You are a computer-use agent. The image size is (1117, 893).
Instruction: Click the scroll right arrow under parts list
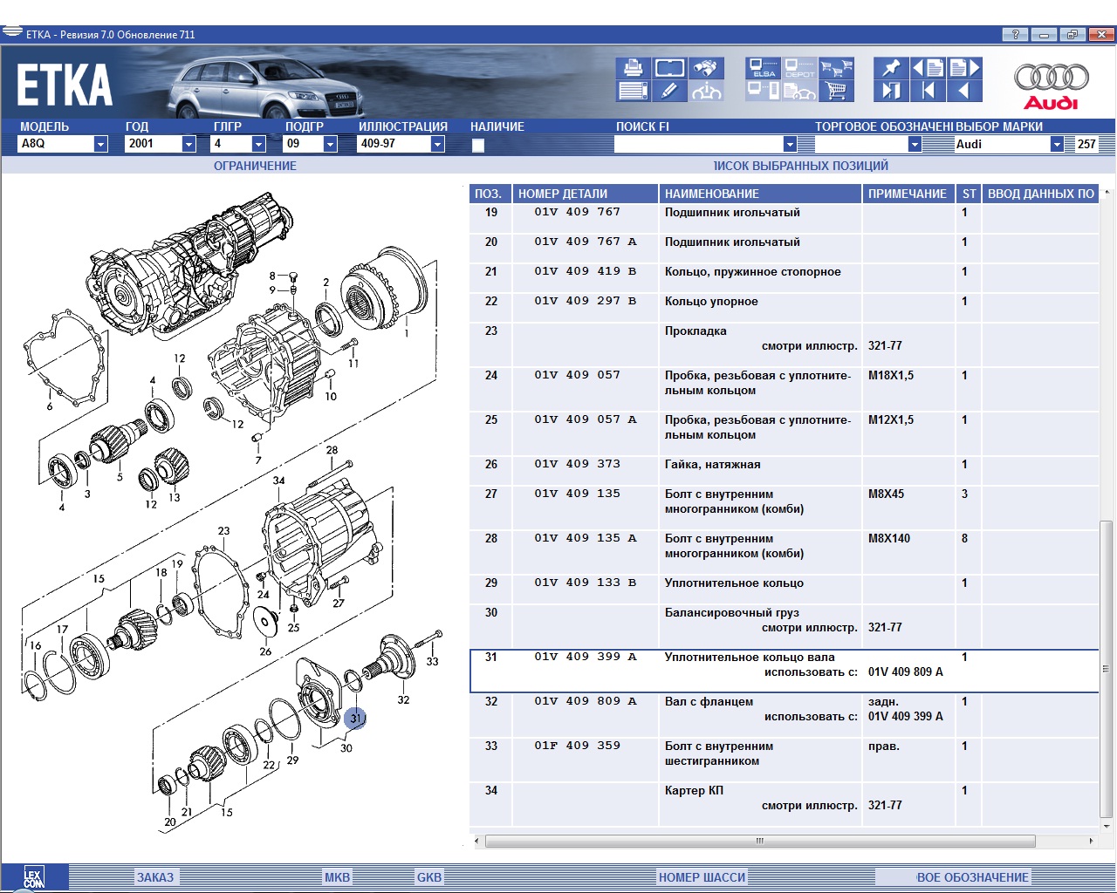(1091, 842)
